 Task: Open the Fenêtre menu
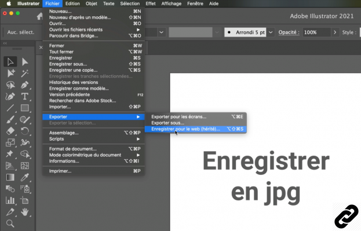[x=195, y=3]
